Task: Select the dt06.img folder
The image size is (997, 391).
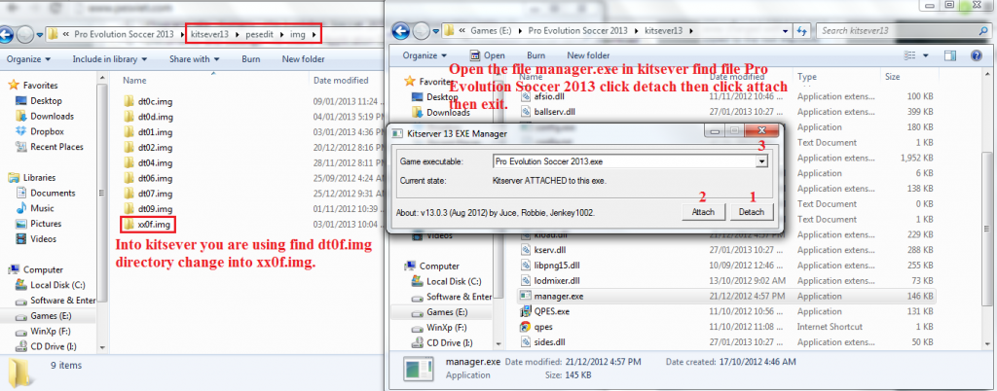Action: [148, 178]
